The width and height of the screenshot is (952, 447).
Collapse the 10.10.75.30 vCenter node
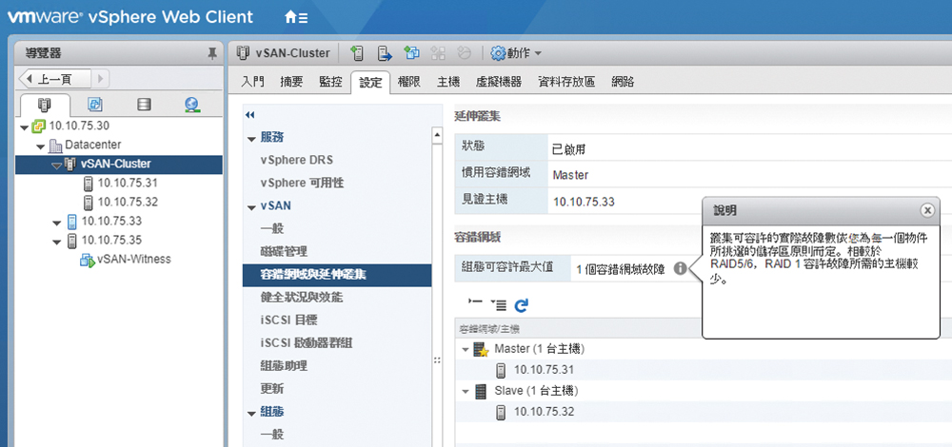click(x=25, y=126)
